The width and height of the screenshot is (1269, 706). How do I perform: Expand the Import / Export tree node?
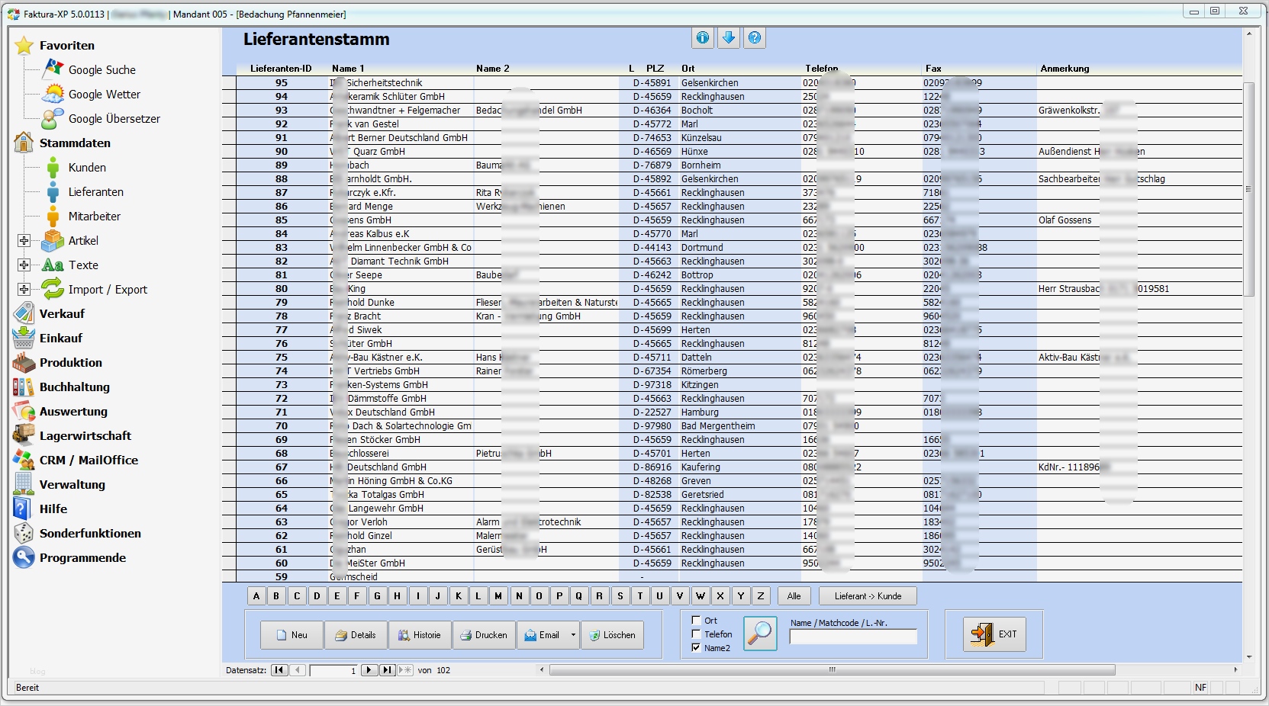click(24, 290)
